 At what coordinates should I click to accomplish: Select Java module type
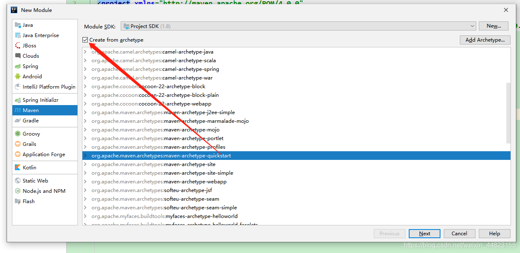tap(45, 25)
